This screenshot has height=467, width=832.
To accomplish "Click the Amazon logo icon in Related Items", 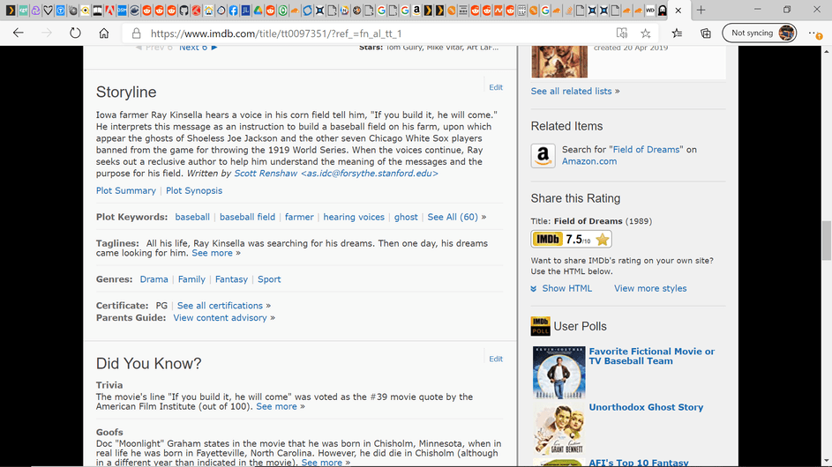I will [543, 156].
